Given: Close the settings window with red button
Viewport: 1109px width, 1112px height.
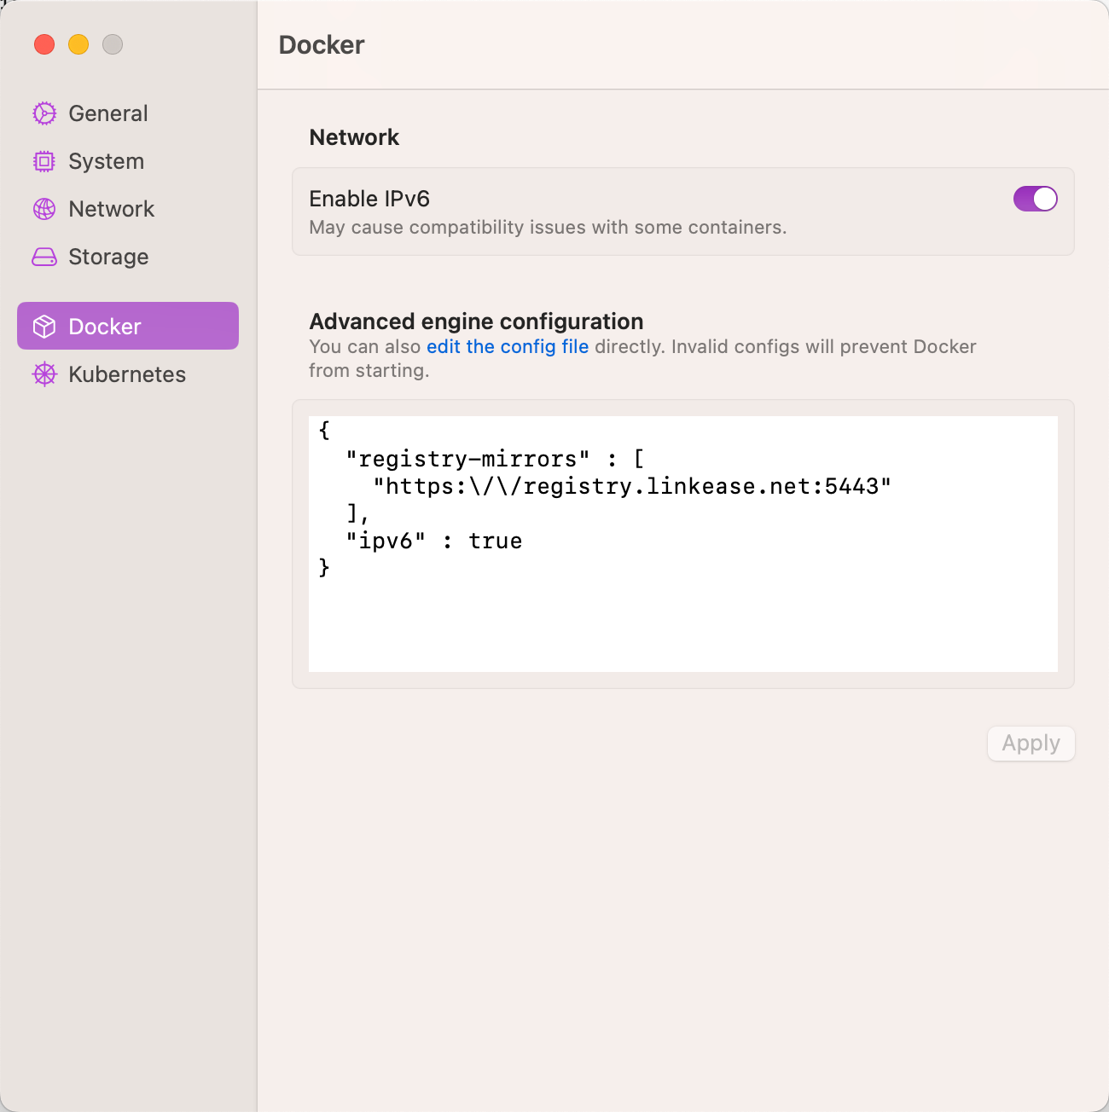Looking at the screenshot, I should pyautogui.click(x=44, y=44).
